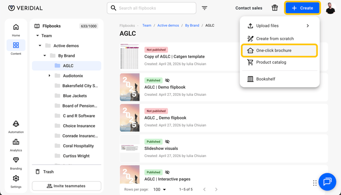Open the chat support bubble
Image resolution: width=341 pixels, height=195 pixels.
click(327, 182)
